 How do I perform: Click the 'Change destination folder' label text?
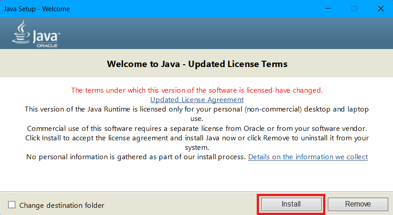pos(62,205)
